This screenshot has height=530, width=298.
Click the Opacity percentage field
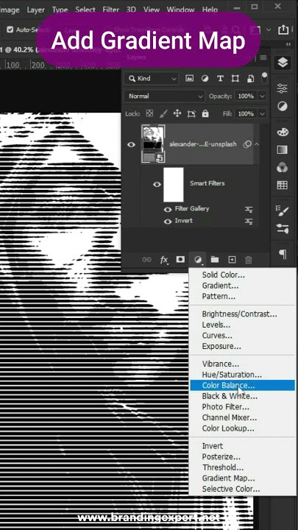click(246, 96)
